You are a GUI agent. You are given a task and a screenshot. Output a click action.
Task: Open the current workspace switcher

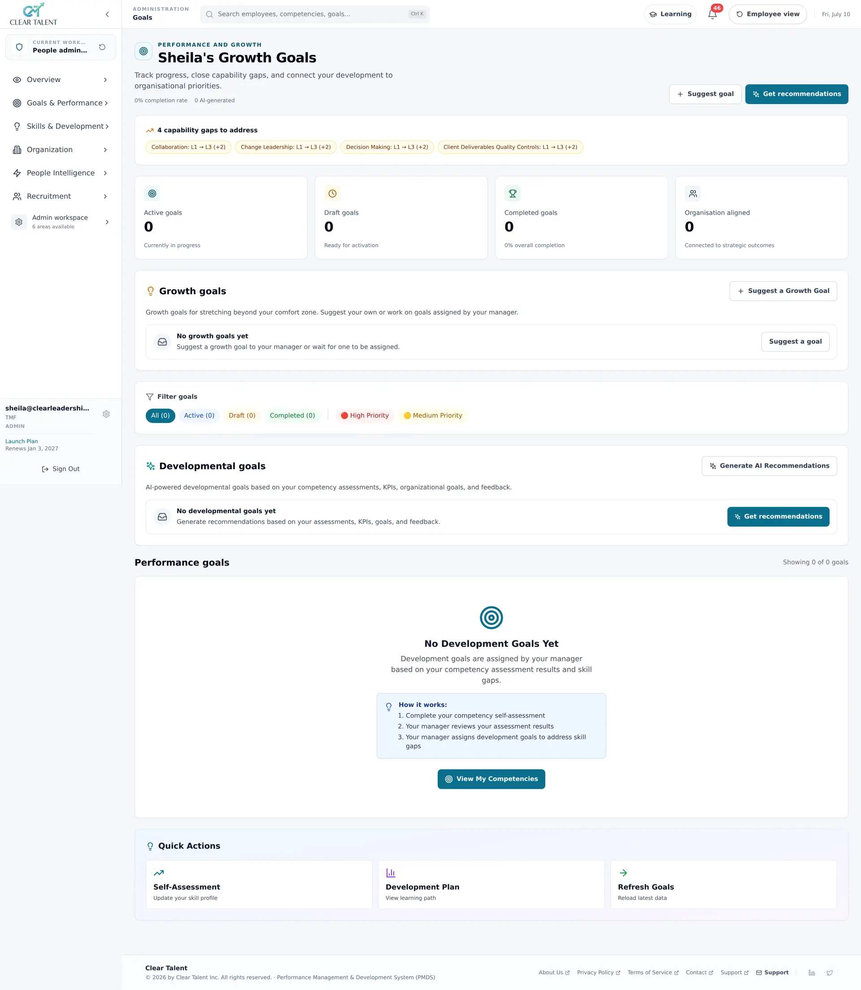pos(61,47)
